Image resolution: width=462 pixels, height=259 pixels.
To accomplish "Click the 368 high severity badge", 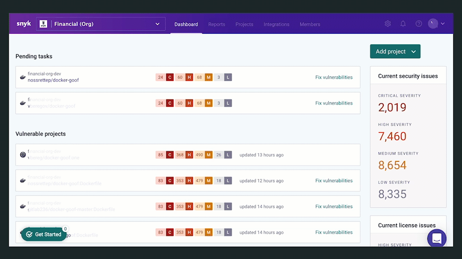I will point(184,155).
